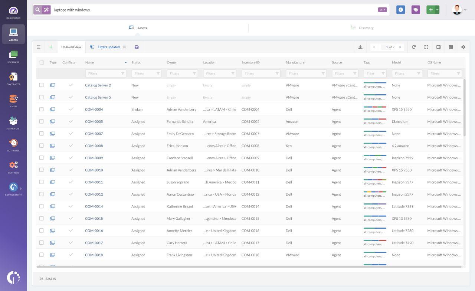Refresh the assets grid

click(x=414, y=47)
